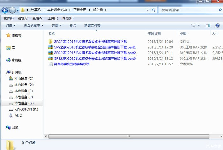Screen dimensions: 223x150
Task: Open the 包含到库中 dropdown
Action: coord(33,25)
